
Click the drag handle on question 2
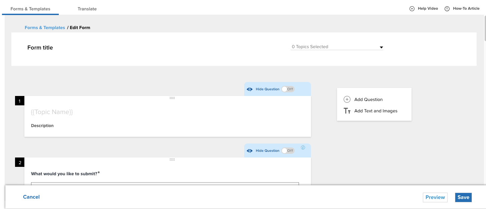172,160
